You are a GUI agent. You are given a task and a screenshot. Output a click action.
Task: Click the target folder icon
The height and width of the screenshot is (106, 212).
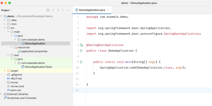[x=9, y=71]
